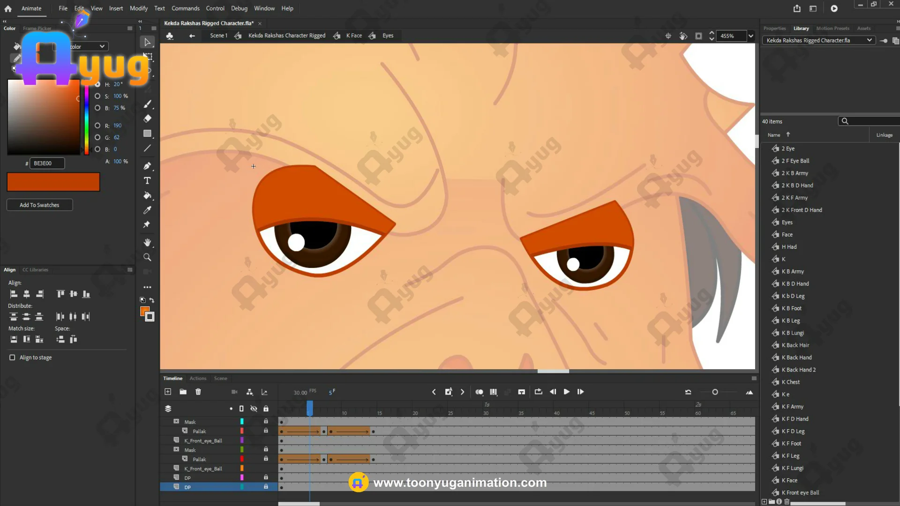
Task: Select the Text tool
Action: 147,181
